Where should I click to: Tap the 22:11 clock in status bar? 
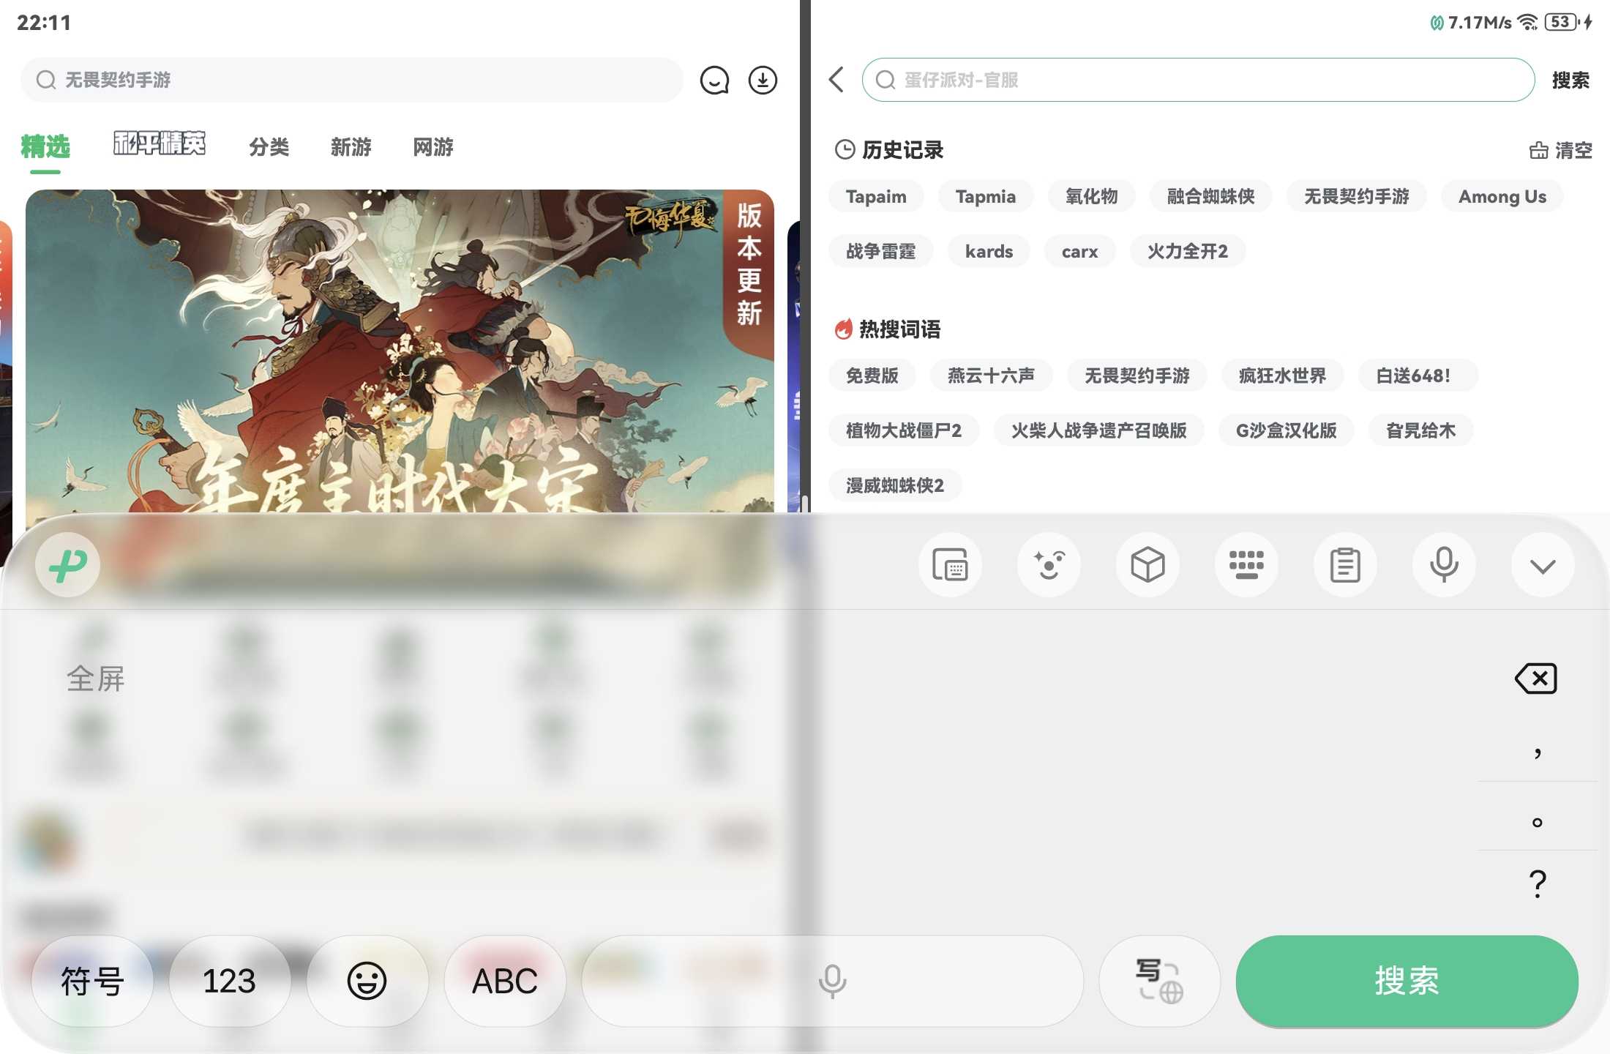tap(44, 23)
